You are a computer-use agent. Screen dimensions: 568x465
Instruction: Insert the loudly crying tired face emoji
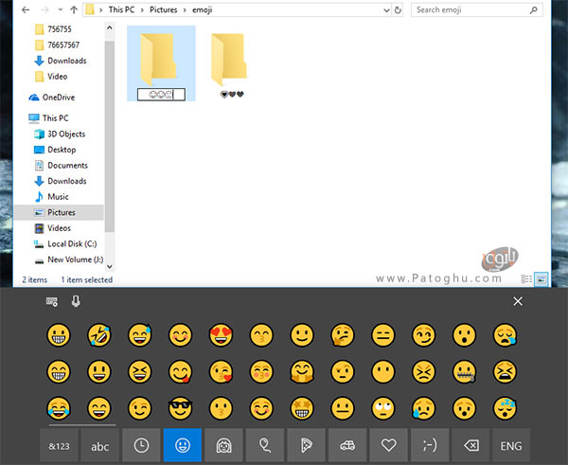(505, 372)
